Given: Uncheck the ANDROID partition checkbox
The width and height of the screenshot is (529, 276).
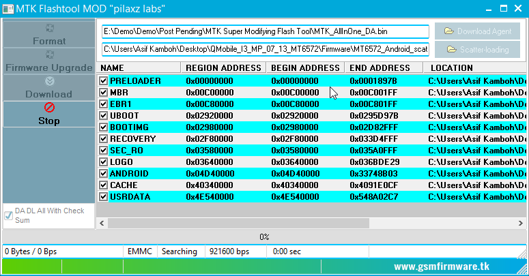Looking at the screenshot, I should 103,174.
